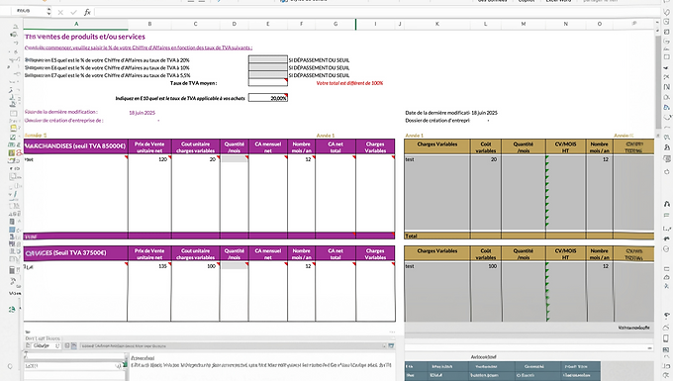Screen dimensions: 673x381
Task: Select upper gold table cost cell showing 20
Action: point(485,159)
